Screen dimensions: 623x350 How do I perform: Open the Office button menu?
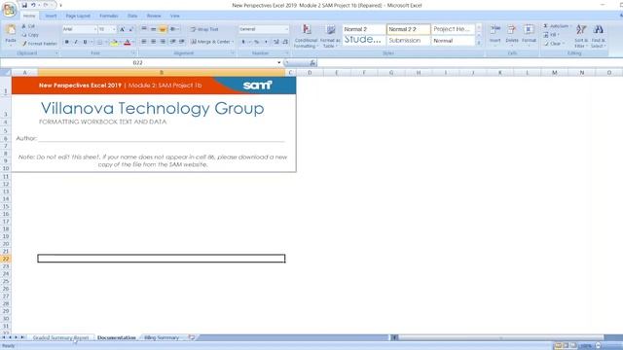(x=9, y=10)
